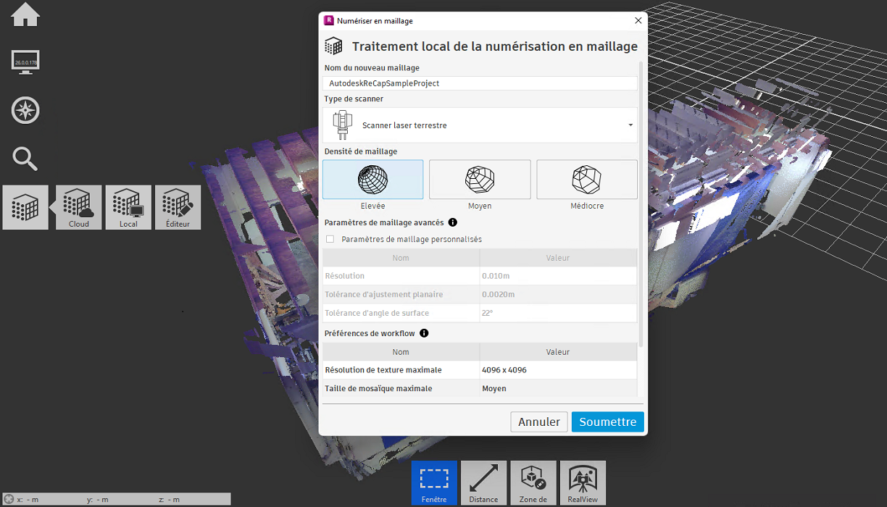Switch to RealView mode
The height and width of the screenshot is (507, 887).
[583, 482]
